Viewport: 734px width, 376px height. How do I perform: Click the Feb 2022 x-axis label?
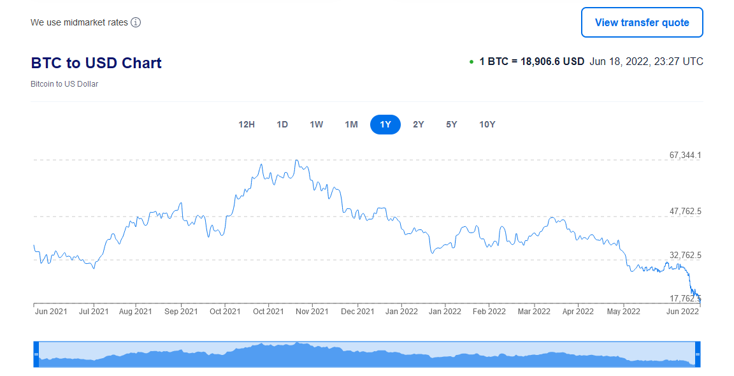tap(489, 312)
